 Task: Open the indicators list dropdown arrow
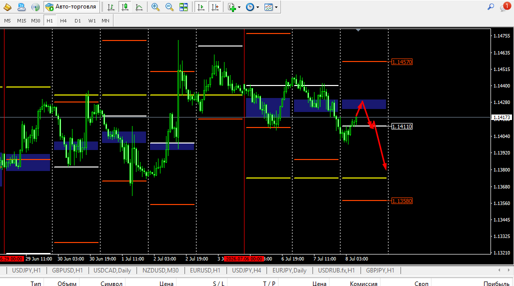pos(239,7)
